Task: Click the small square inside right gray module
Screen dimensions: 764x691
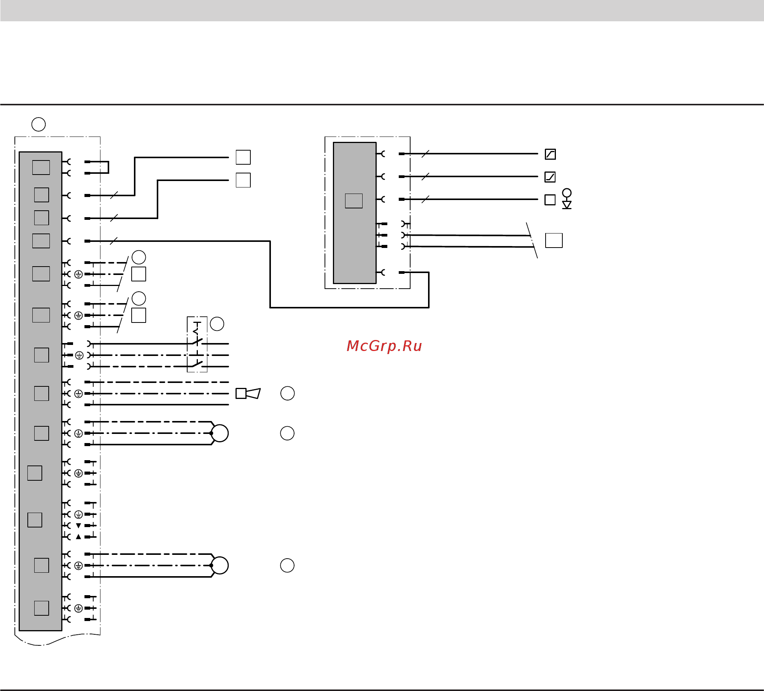Action: click(x=354, y=201)
